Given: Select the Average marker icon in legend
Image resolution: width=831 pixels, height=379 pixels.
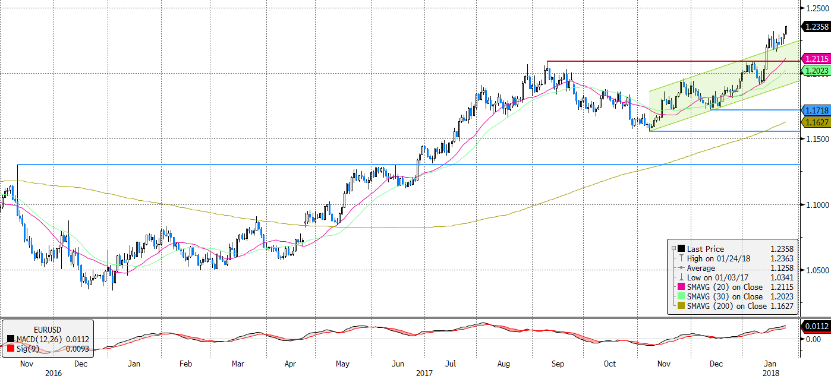Looking at the screenshot, I should pos(681,268).
